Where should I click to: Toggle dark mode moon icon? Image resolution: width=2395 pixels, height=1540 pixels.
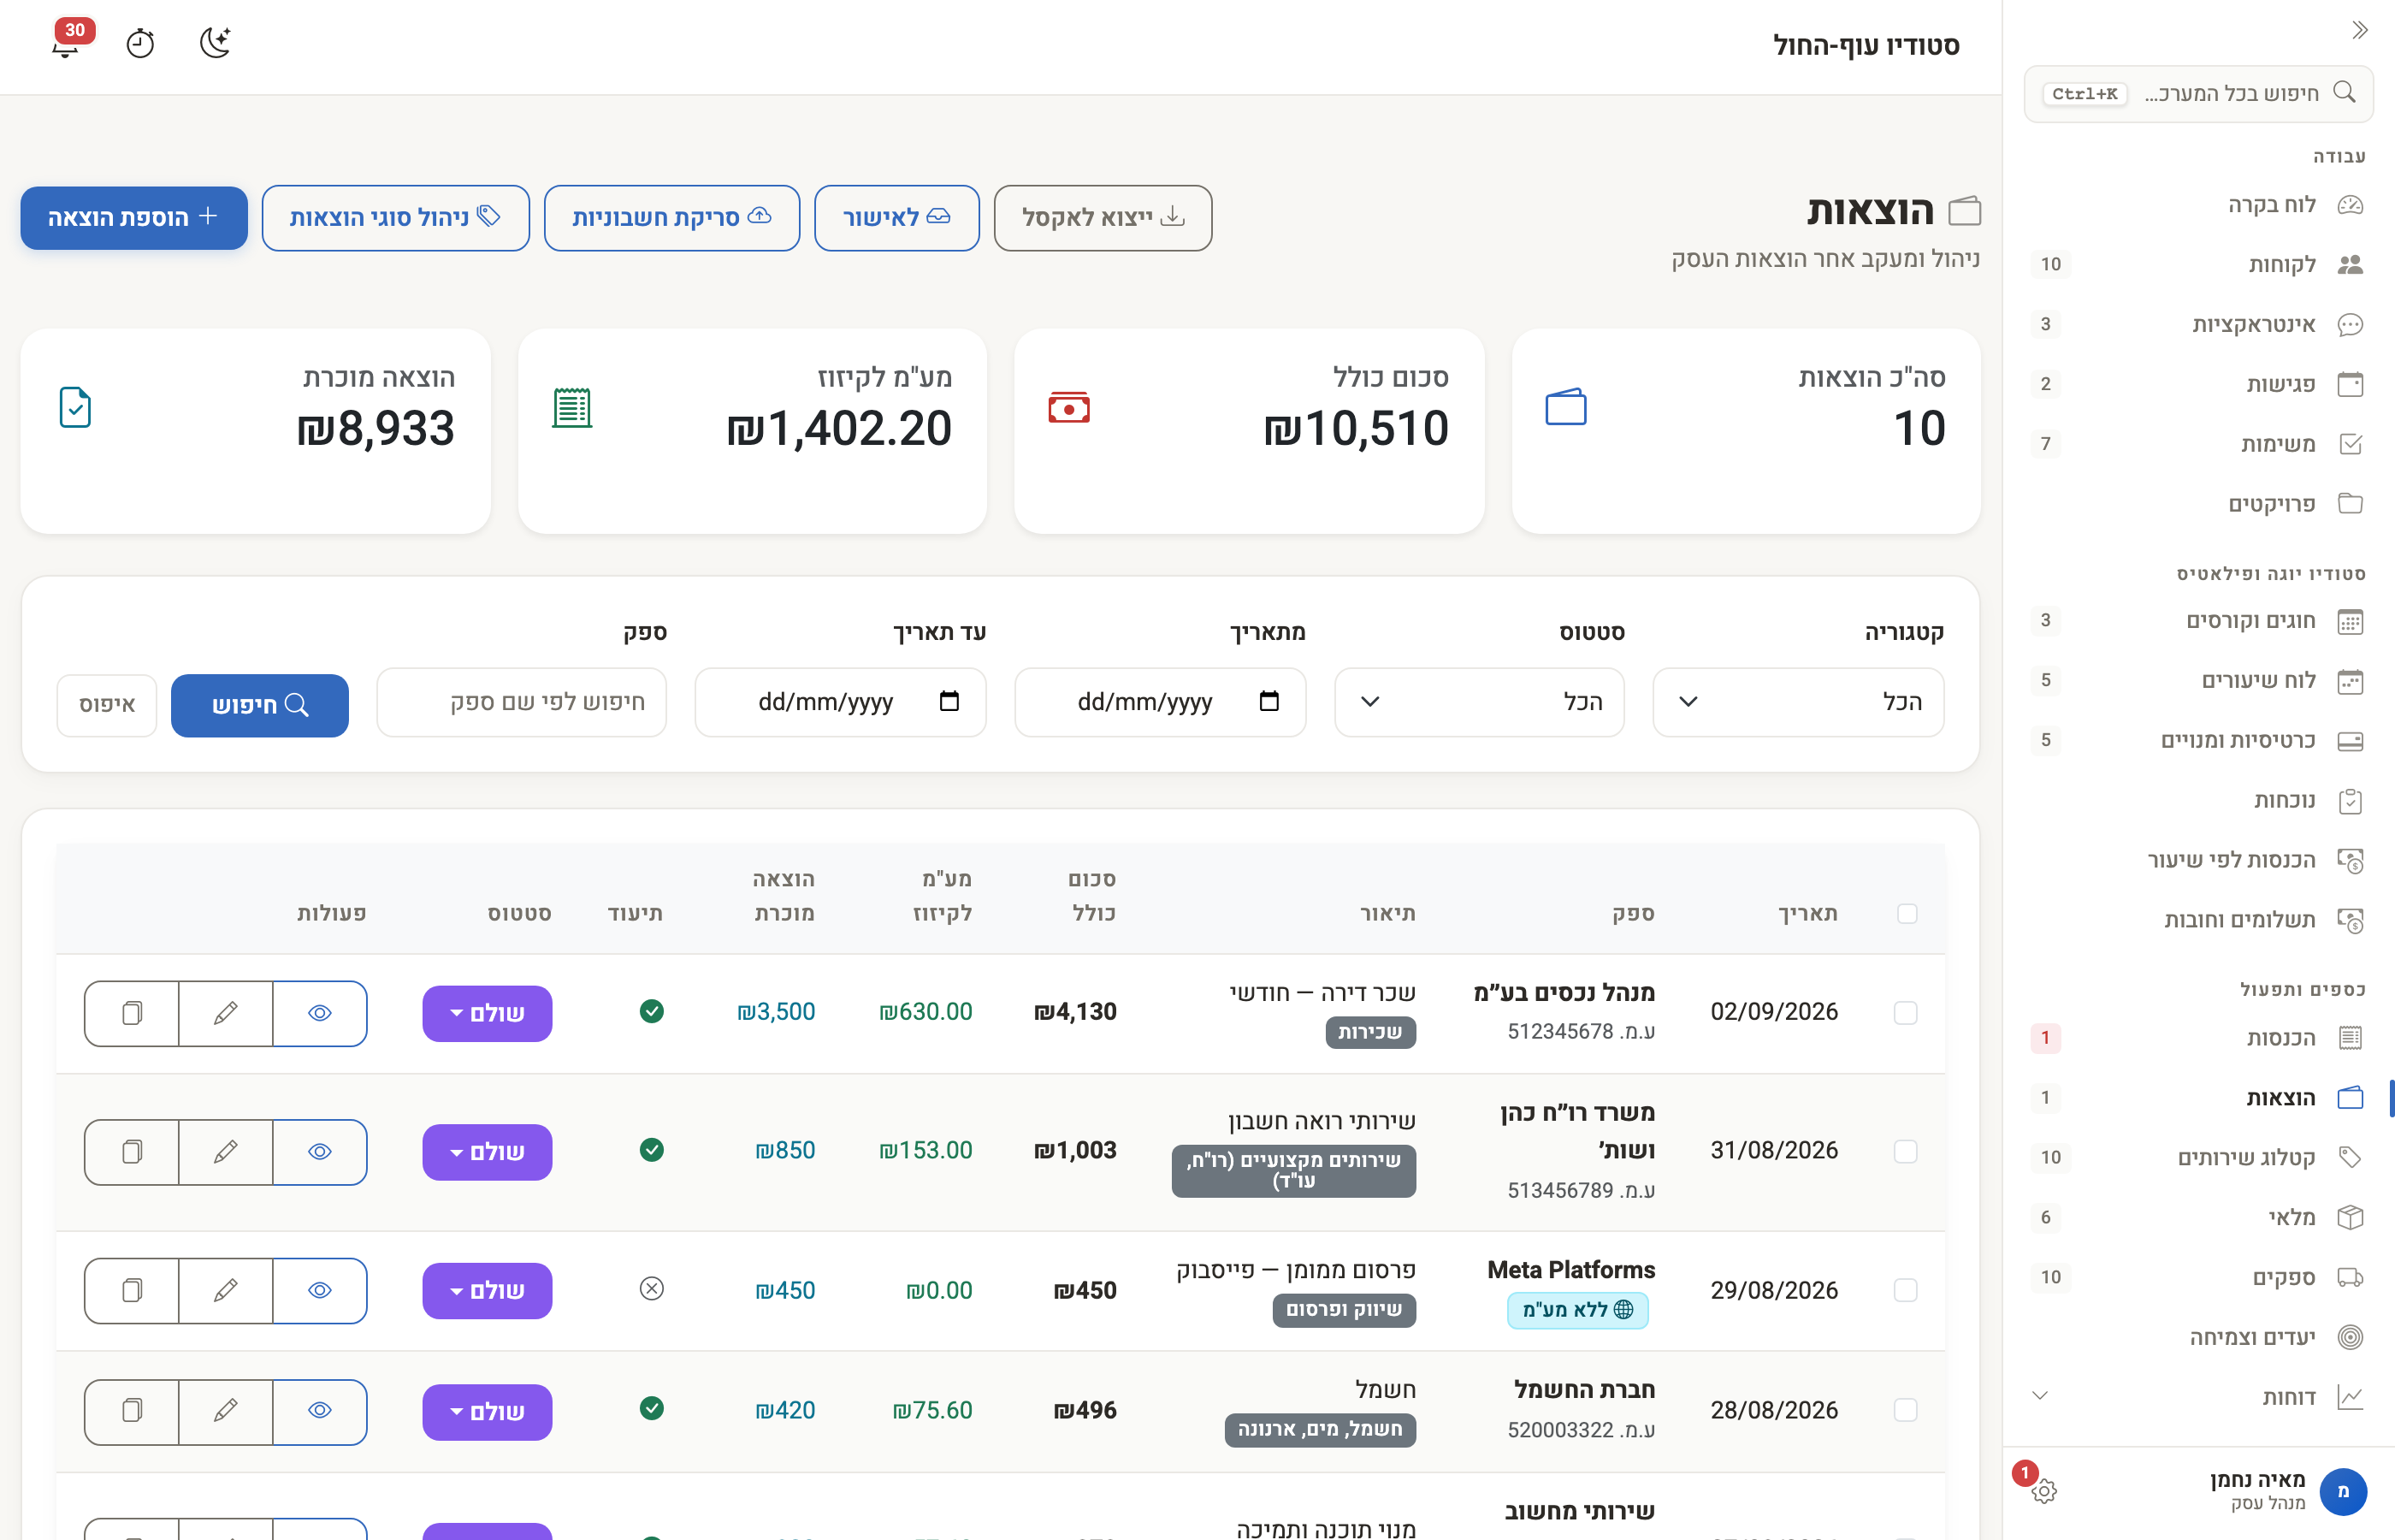pos(215,43)
